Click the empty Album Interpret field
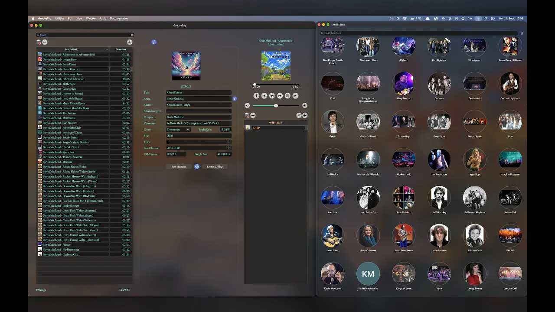The height and width of the screenshot is (312, 555). [x=199, y=111]
